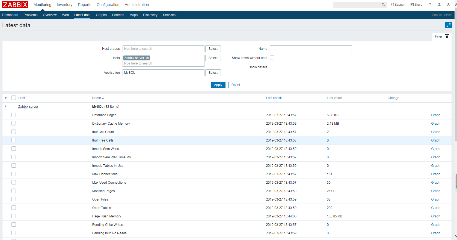Go to Dashboard tab
The height and width of the screenshot is (240, 457).
[10, 15]
